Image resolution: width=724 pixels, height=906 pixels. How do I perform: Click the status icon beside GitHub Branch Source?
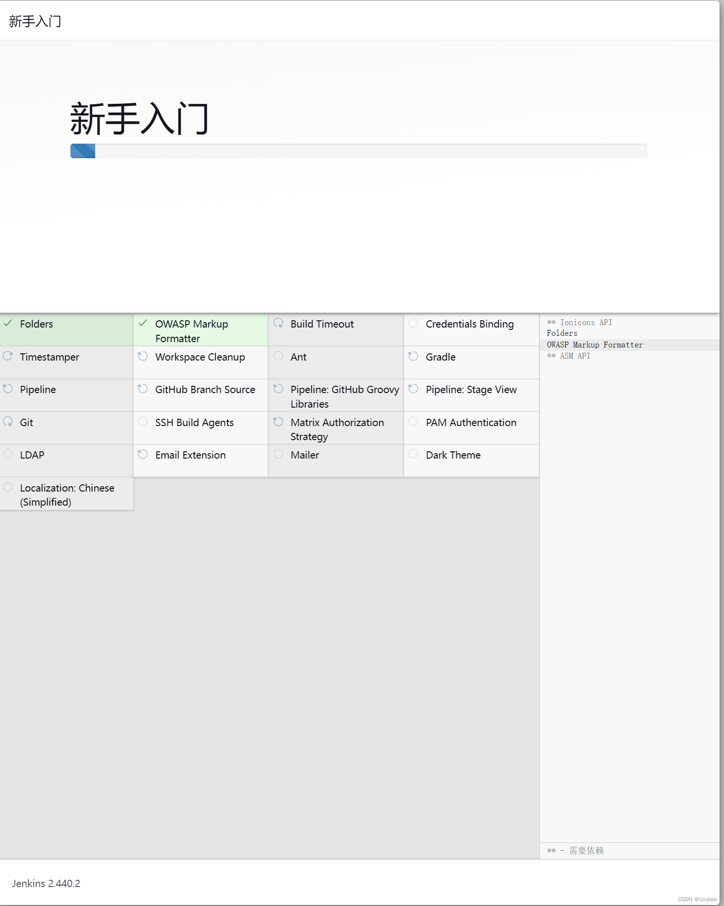tap(143, 389)
